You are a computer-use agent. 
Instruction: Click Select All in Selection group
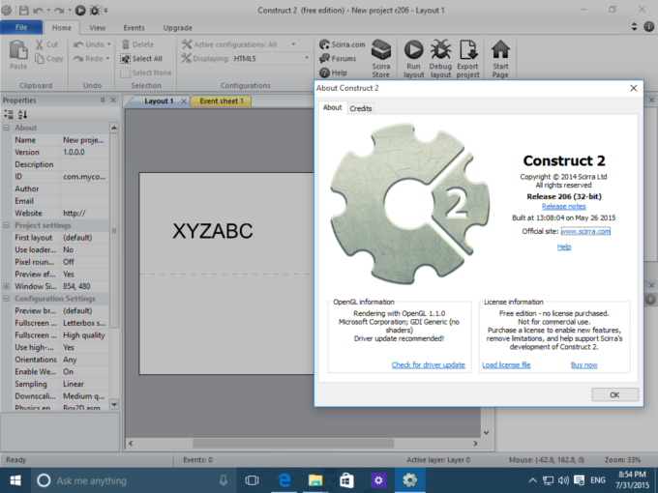pos(141,59)
